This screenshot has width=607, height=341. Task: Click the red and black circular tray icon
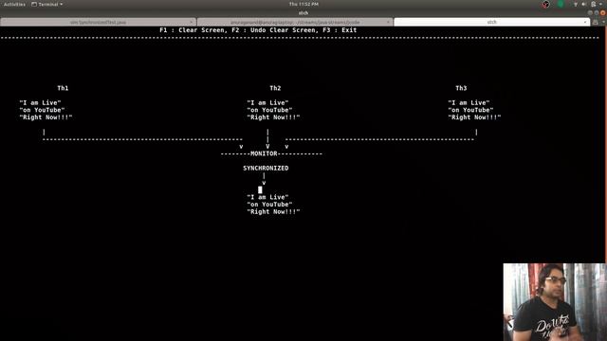click(546, 4)
